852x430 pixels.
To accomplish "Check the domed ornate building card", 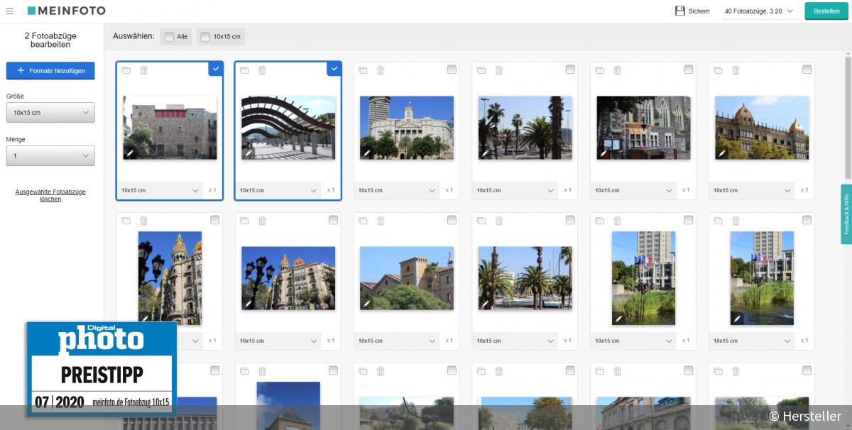I will coord(807,70).
